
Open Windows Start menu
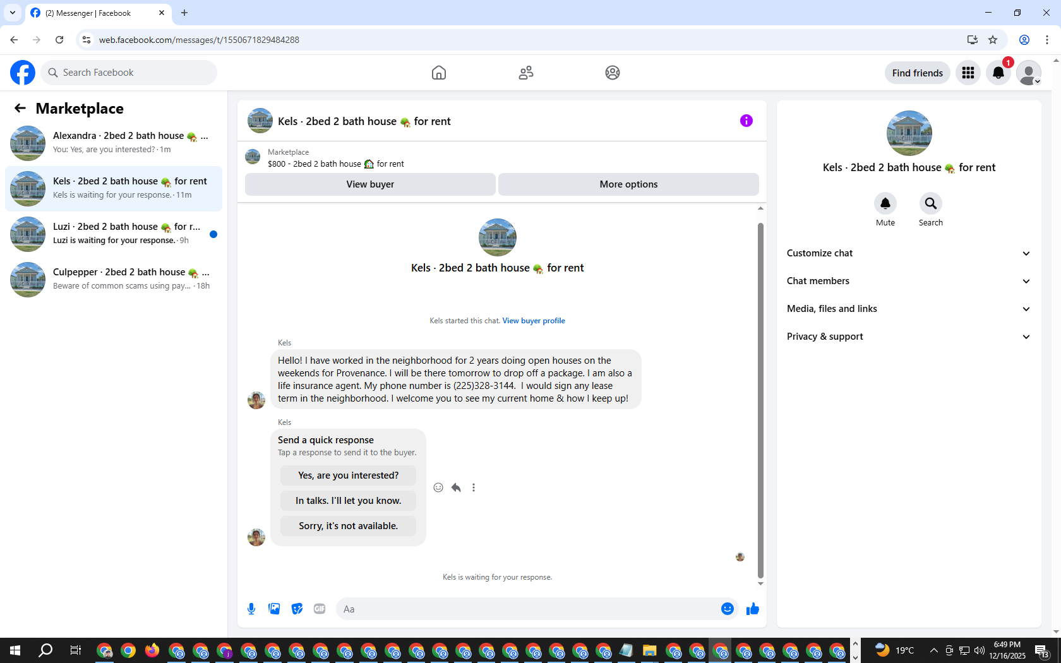(15, 650)
